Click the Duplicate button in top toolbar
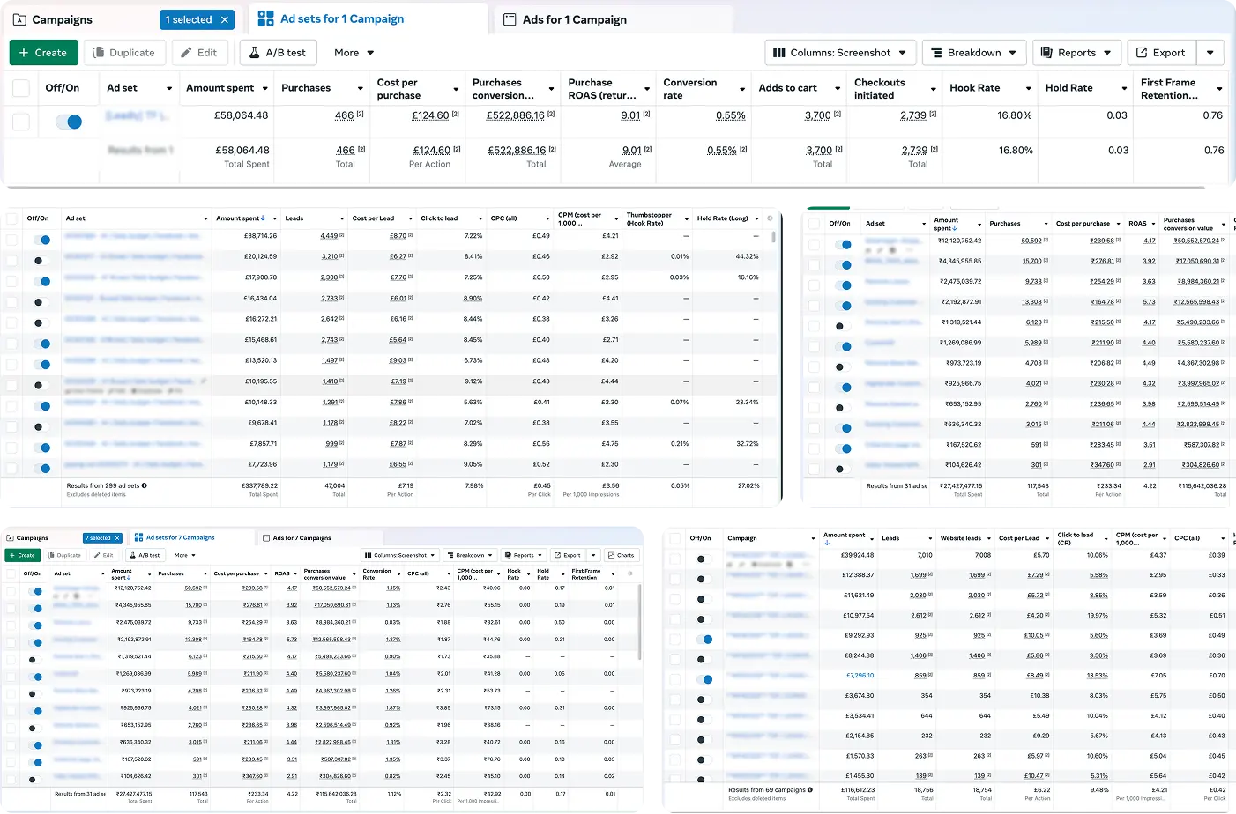1236x814 pixels. click(x=123, y=53)
